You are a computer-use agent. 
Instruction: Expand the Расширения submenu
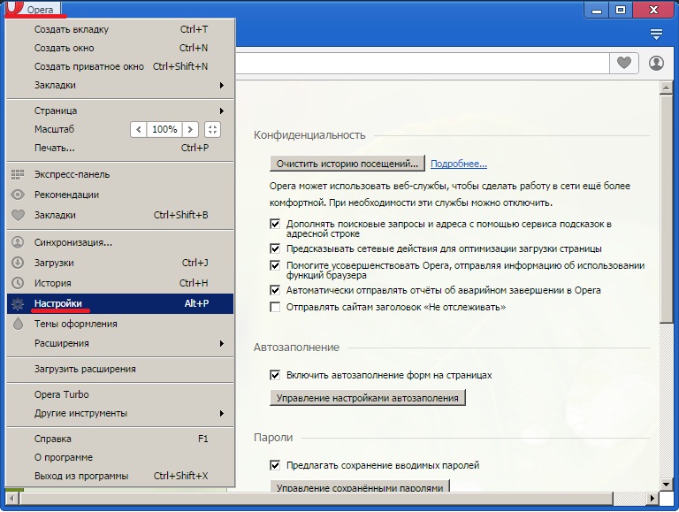click(x=221, y=343)
